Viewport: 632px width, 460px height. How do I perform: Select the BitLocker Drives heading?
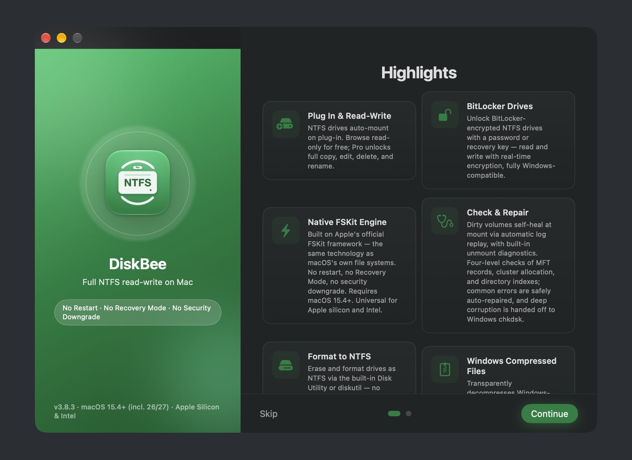click(499, 106)
